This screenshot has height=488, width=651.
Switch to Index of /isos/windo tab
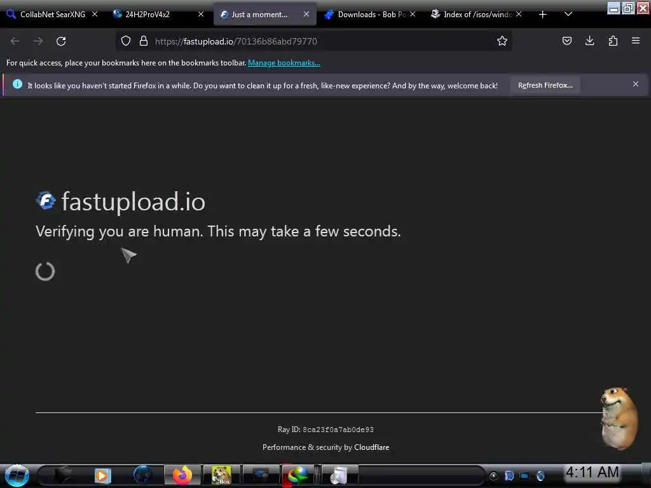477,15
